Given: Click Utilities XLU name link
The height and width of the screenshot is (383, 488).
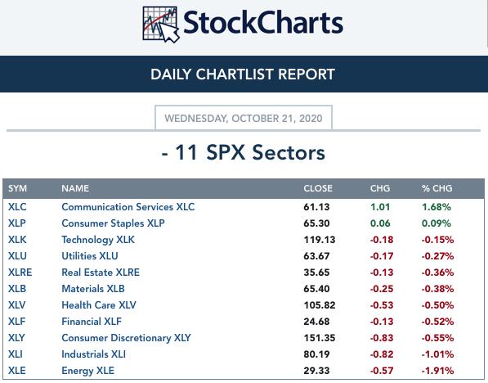Looking at the screenshot, I should click(x=90, y=256).
